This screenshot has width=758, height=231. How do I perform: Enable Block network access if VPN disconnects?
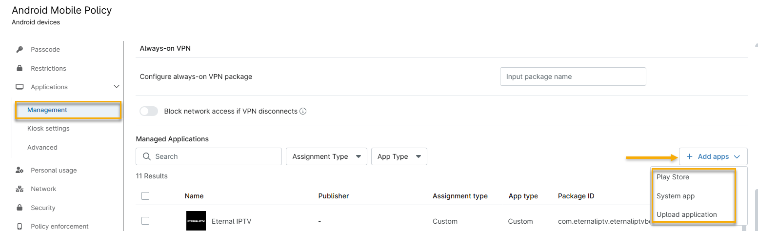(x=149, y=112)
